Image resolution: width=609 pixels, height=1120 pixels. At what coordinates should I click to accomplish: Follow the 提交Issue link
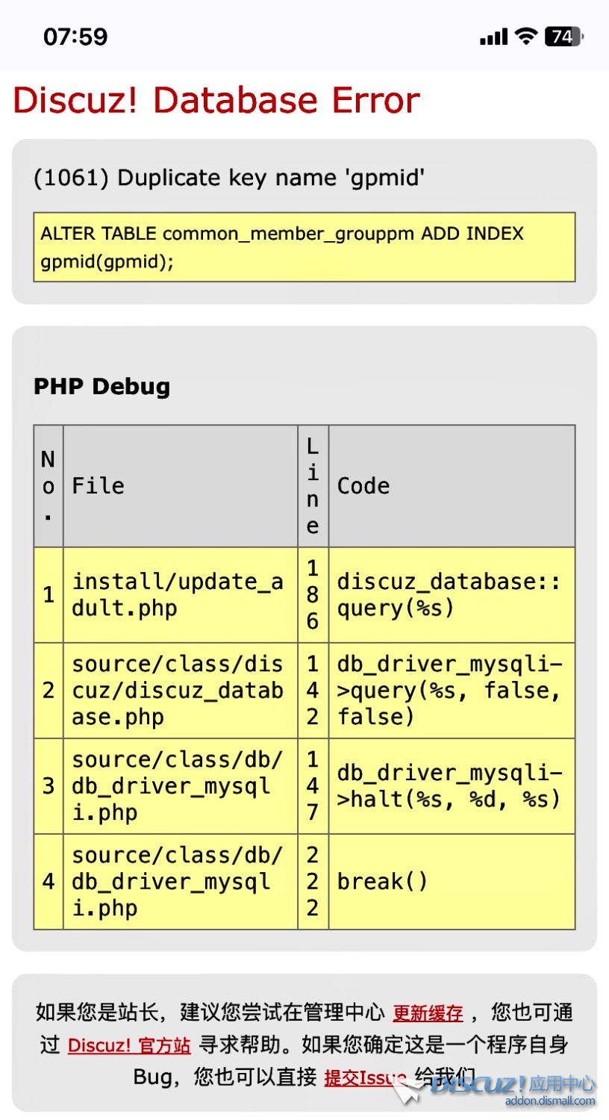[365, 1077]
